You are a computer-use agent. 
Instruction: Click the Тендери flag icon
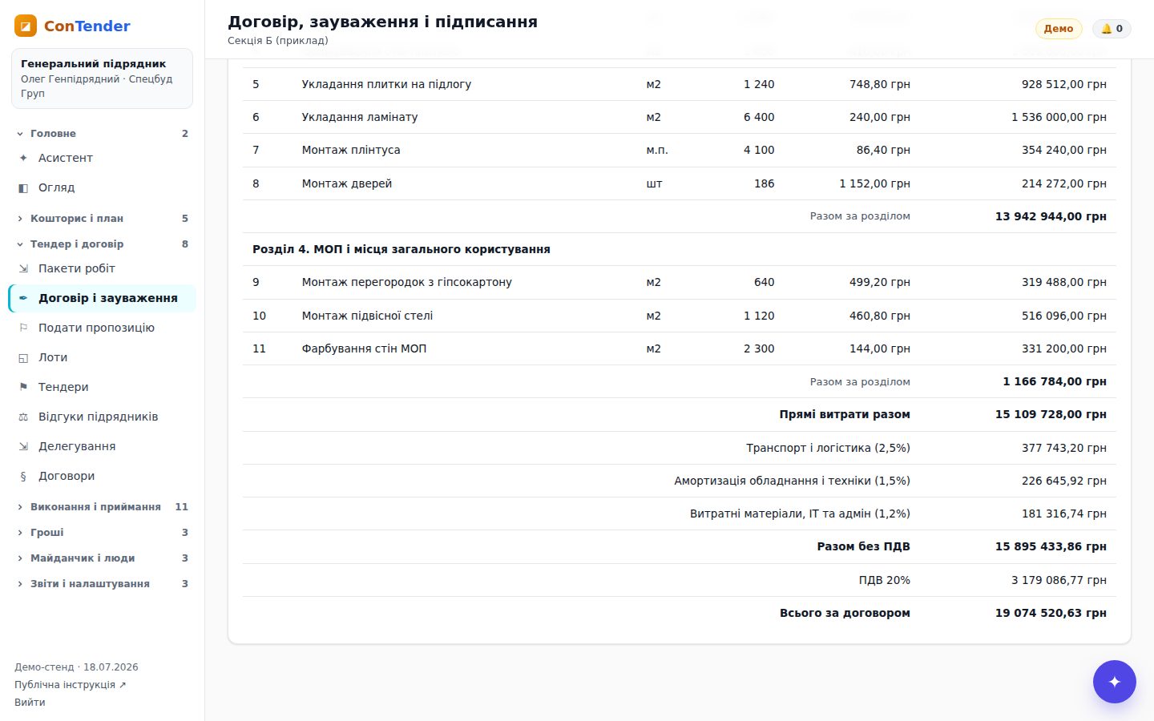pyautogui.click(x=23, y=387)
